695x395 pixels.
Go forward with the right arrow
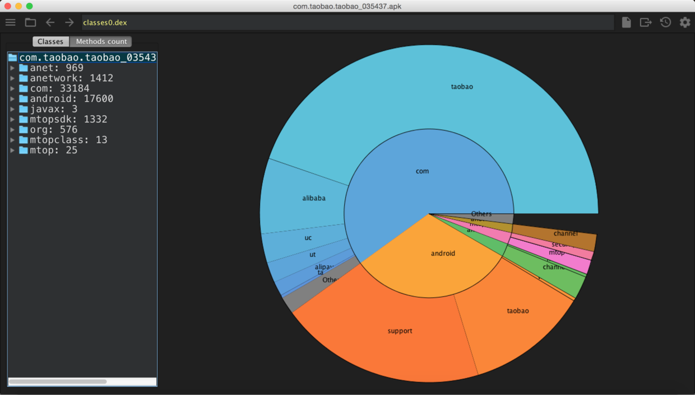pos(69,22)
